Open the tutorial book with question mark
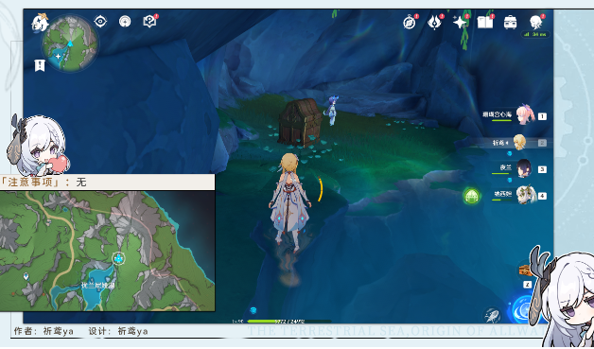This screenshot has height=349, width=594. [149, 21]
